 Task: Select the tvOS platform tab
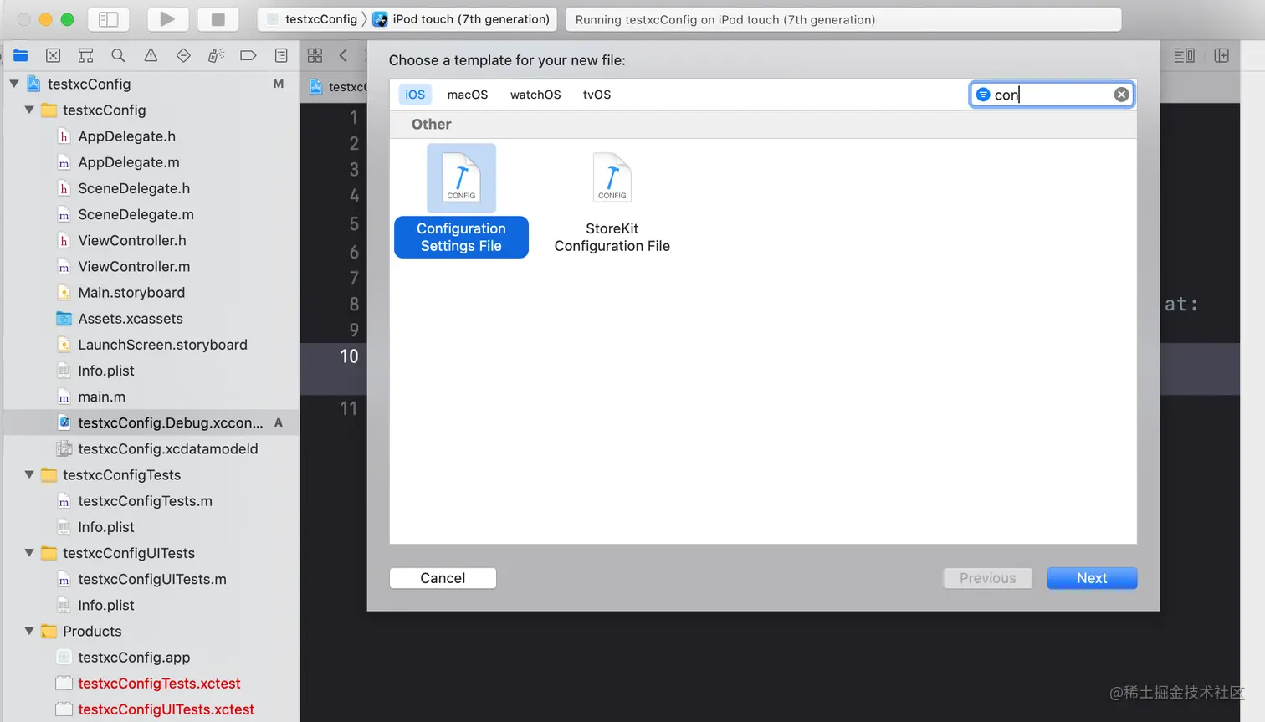[x=597, y=95]
